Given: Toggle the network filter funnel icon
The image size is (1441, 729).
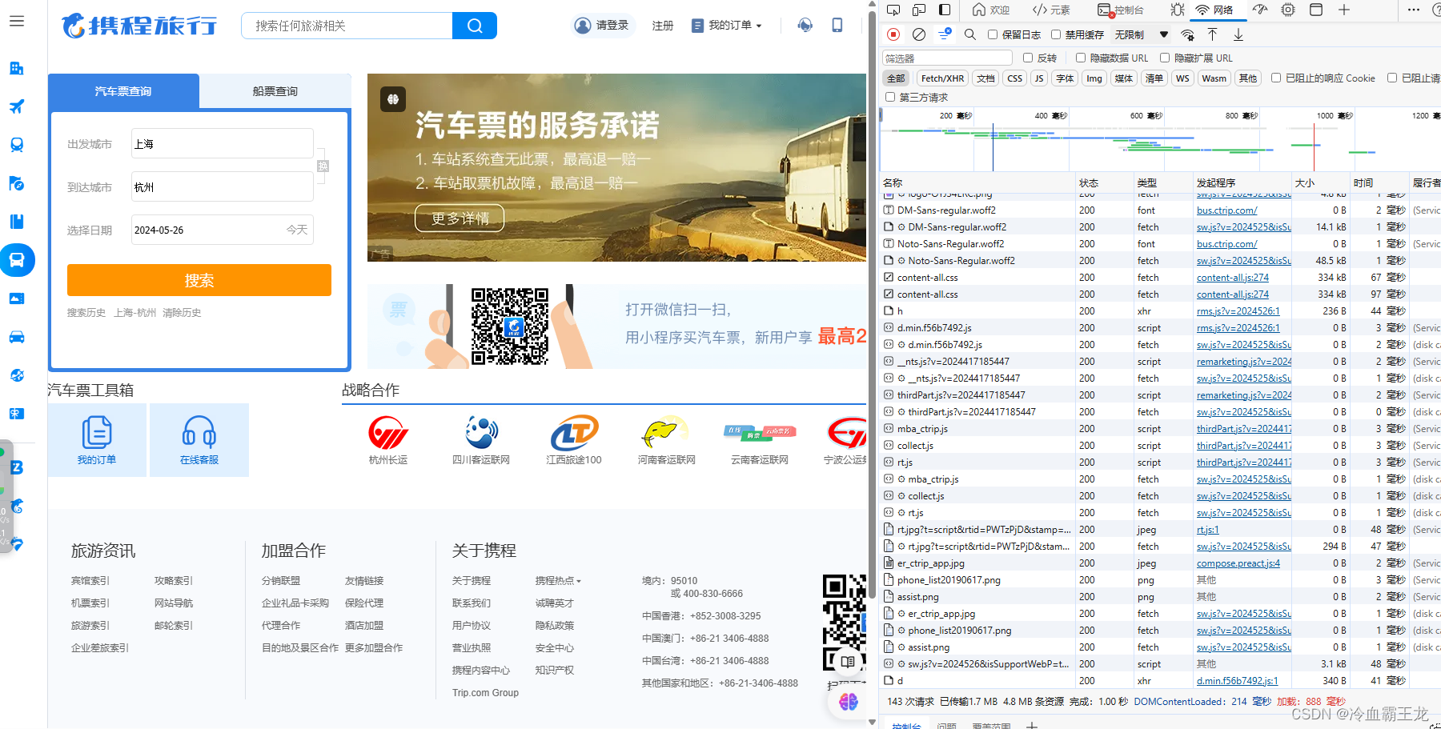Looking at the screenshot, I should [x=945, y=34].
